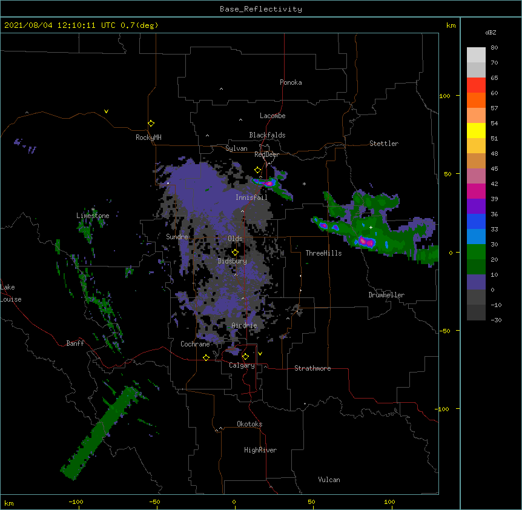The width and height of the screenshot is (522, 510).
Task: Click the -100 tick on the bottom axis
Action: coord(76,502)
